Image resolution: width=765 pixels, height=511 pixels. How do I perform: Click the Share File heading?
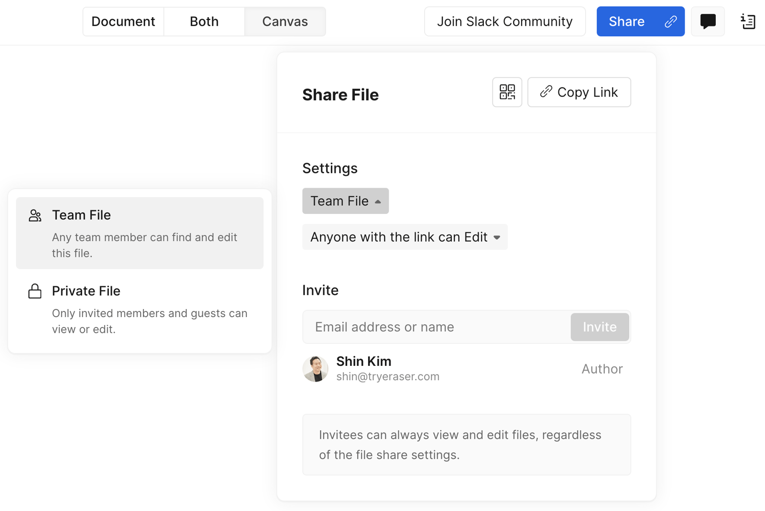(340, 95)
